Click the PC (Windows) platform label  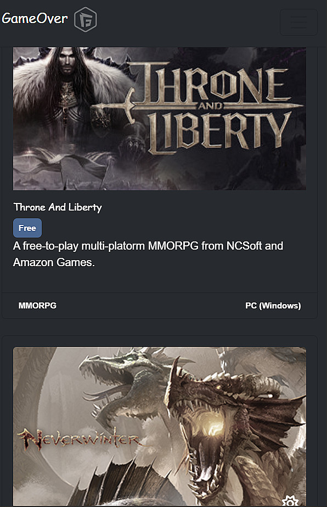[x=273, y=306]
